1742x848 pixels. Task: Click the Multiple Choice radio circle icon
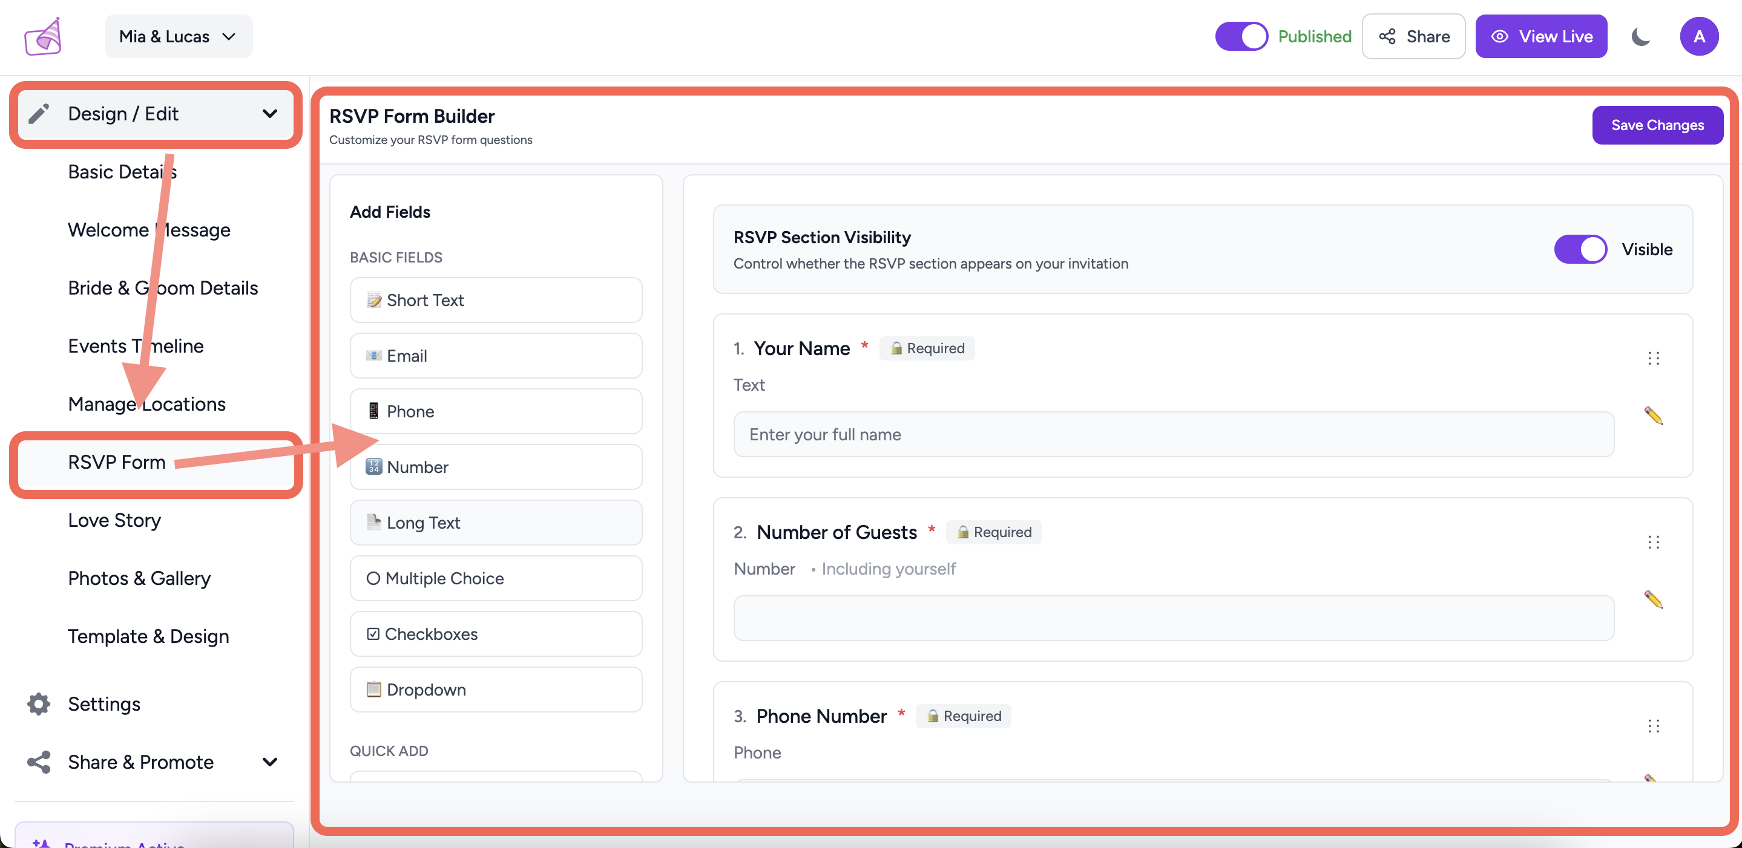(x=373, y=578)
